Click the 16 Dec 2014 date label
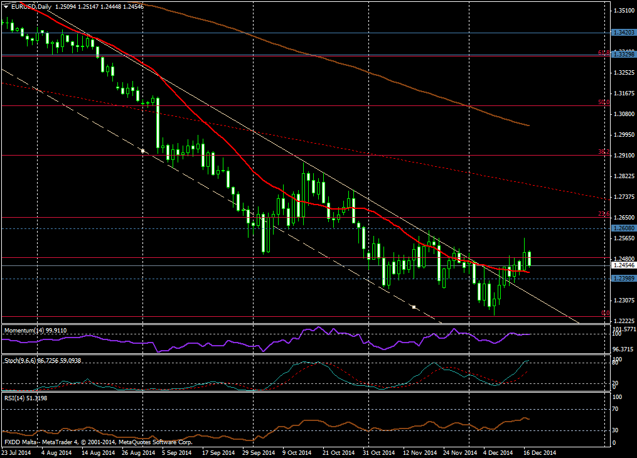Image resolution: width=637 pixels, height=458 pixels. pos(539,452)
